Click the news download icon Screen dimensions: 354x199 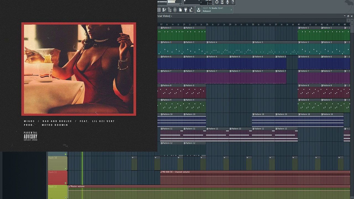199,10
